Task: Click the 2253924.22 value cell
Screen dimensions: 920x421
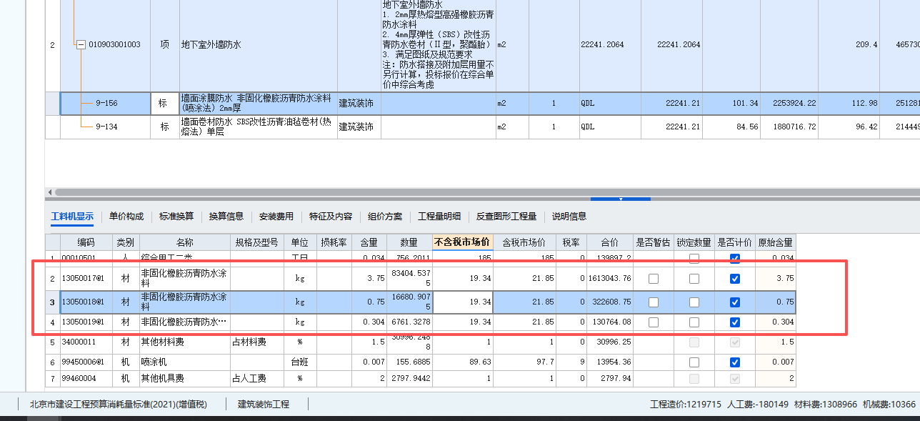Action: tap(789, 103)
